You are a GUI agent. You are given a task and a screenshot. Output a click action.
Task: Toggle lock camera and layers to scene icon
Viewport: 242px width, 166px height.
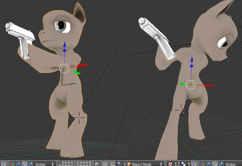point(97,164)
